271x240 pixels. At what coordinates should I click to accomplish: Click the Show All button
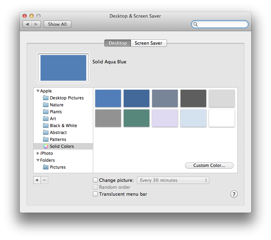pos(58,24)
